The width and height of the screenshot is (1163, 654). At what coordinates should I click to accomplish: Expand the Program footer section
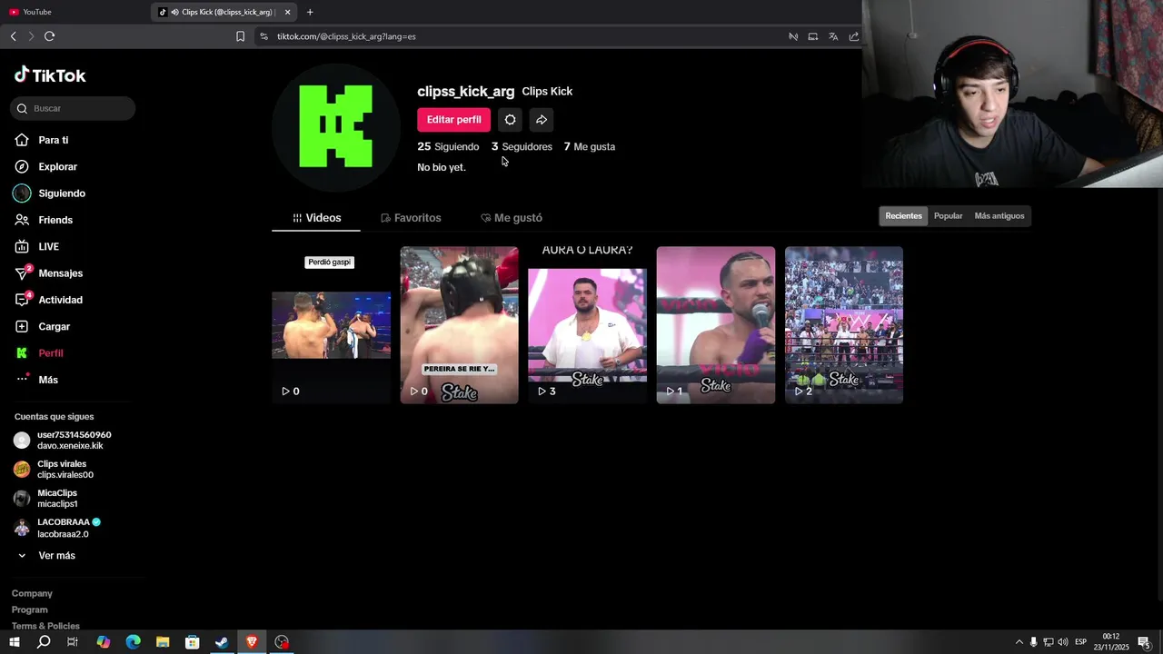tap(30, 610)
